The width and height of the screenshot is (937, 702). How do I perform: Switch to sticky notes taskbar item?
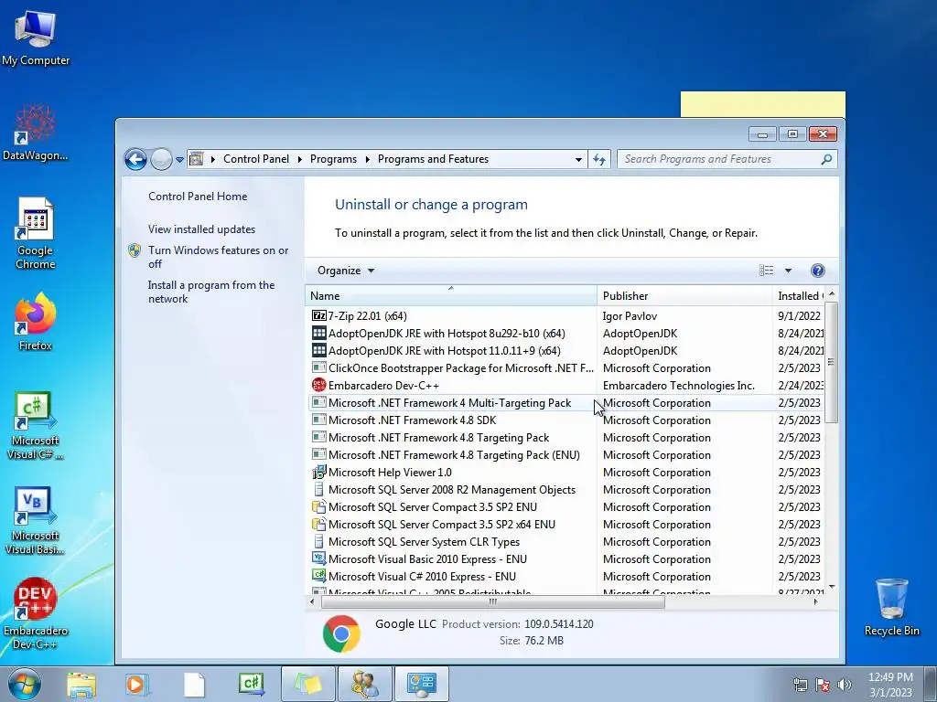click(x=307, y=684)
